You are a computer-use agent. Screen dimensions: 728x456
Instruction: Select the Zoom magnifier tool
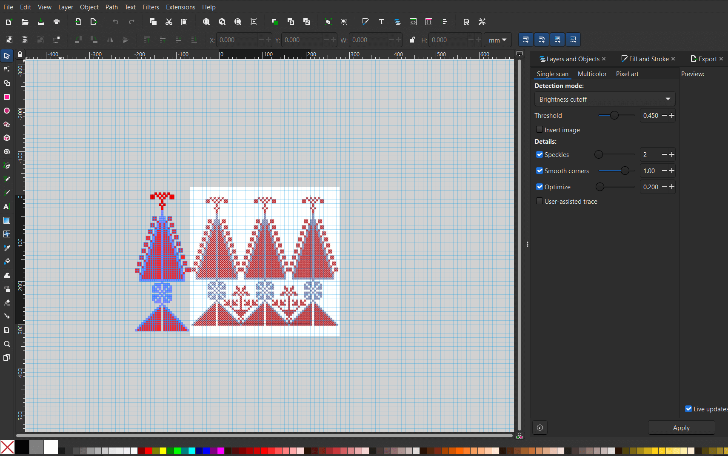tap(7, 344)
